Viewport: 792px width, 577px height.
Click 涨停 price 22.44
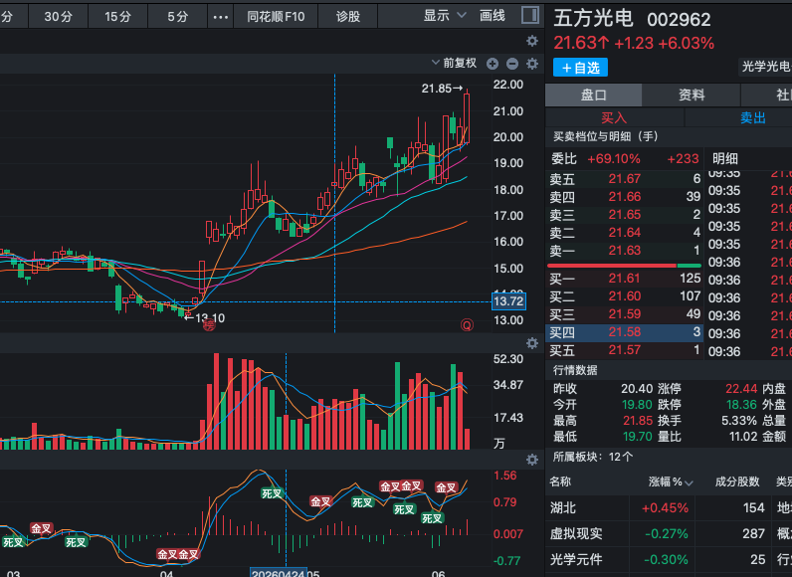tap(741, 389)
